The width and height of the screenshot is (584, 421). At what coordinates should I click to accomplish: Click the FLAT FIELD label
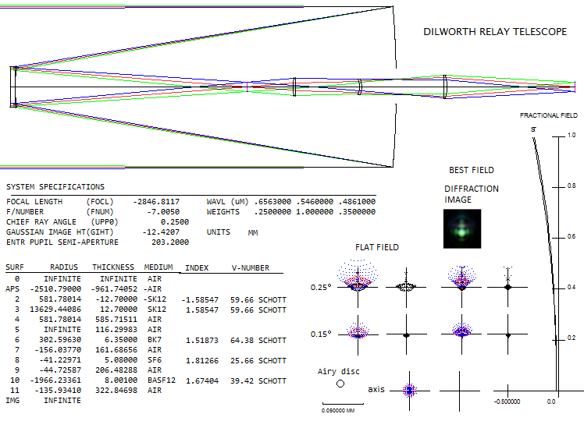click(377, 247)
